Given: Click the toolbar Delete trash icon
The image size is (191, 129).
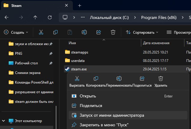Looking at the screenshot, I should point(113,32).
